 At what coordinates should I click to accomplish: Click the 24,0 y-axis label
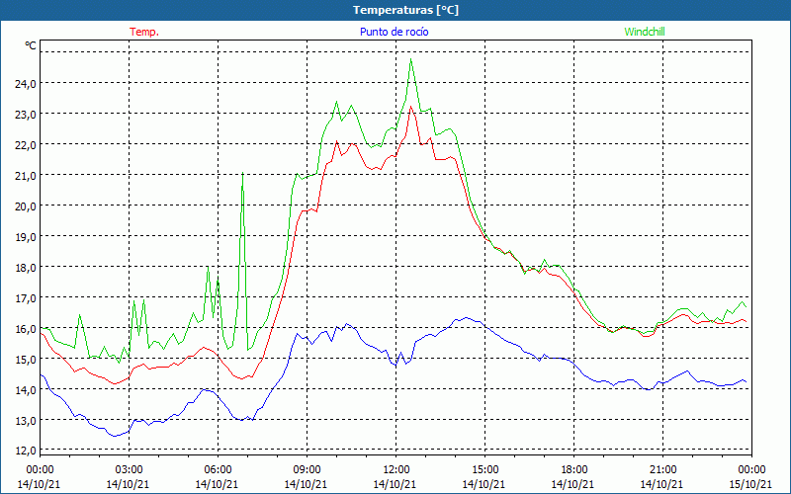tap(24, 84)
